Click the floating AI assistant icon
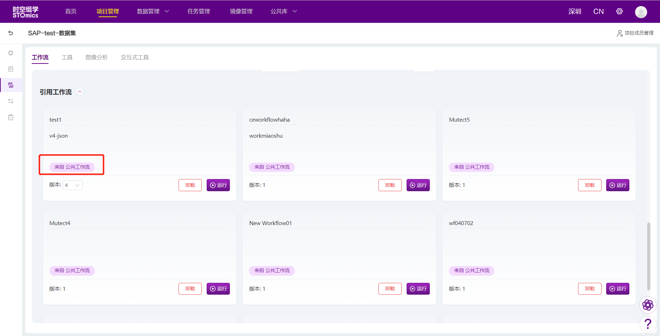 (x=648, y=305)
